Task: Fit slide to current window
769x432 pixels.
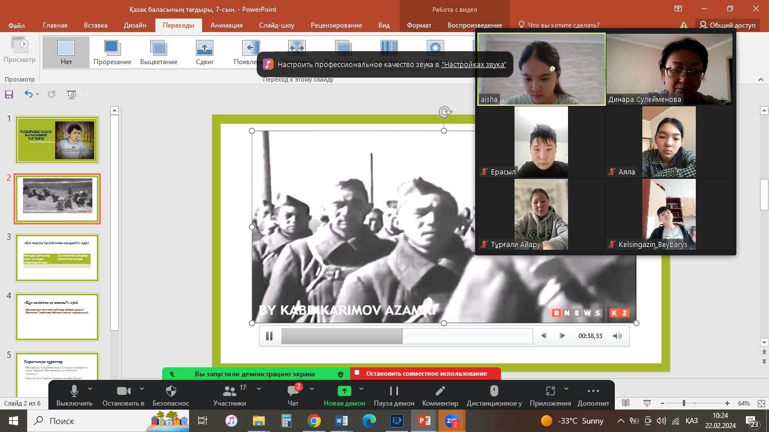Action: (x=761, y=403)
